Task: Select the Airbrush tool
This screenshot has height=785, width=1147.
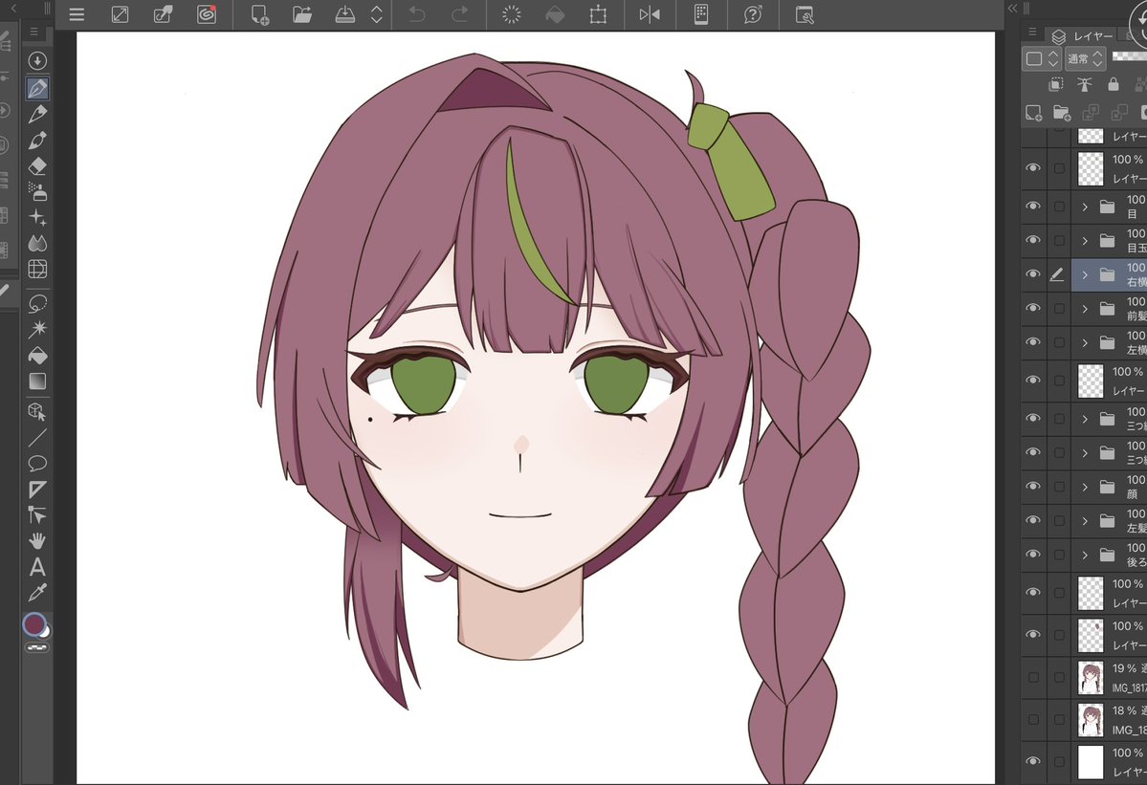Action: (37, 191)
